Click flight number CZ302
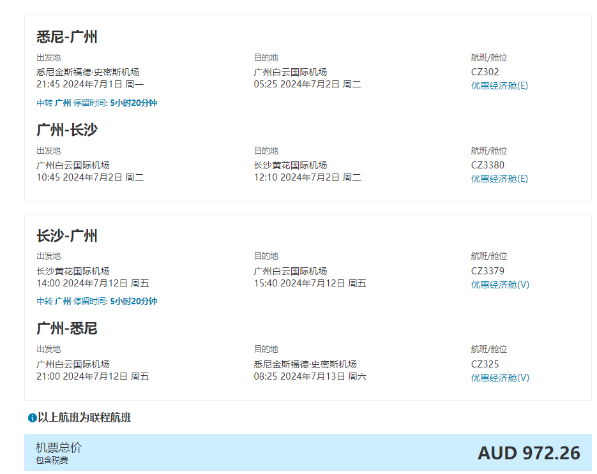This screenshot has height=474, width=597. tap(485, 72)
